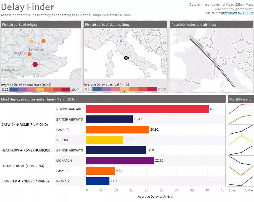254x202 pixels.
Task: Click the Luton EasyJet orange V-shaped trend line
Action: point(241,171)
